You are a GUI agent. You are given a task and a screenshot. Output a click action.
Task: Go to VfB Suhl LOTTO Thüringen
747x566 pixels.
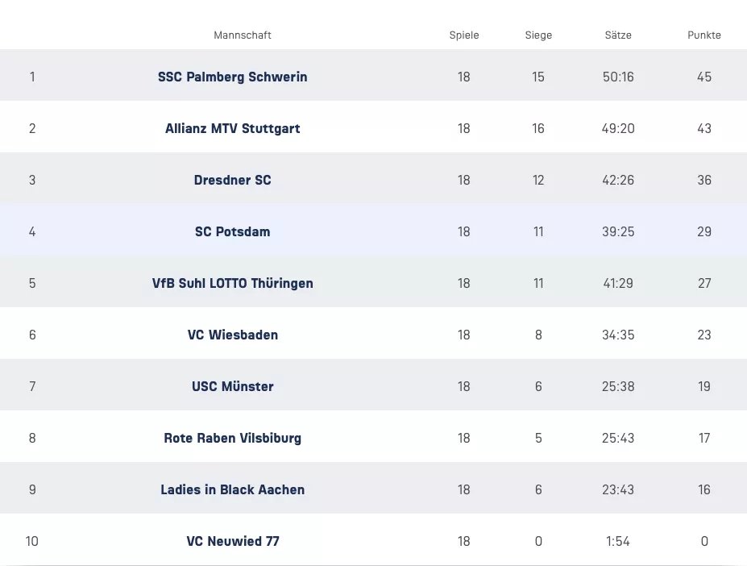232,283
